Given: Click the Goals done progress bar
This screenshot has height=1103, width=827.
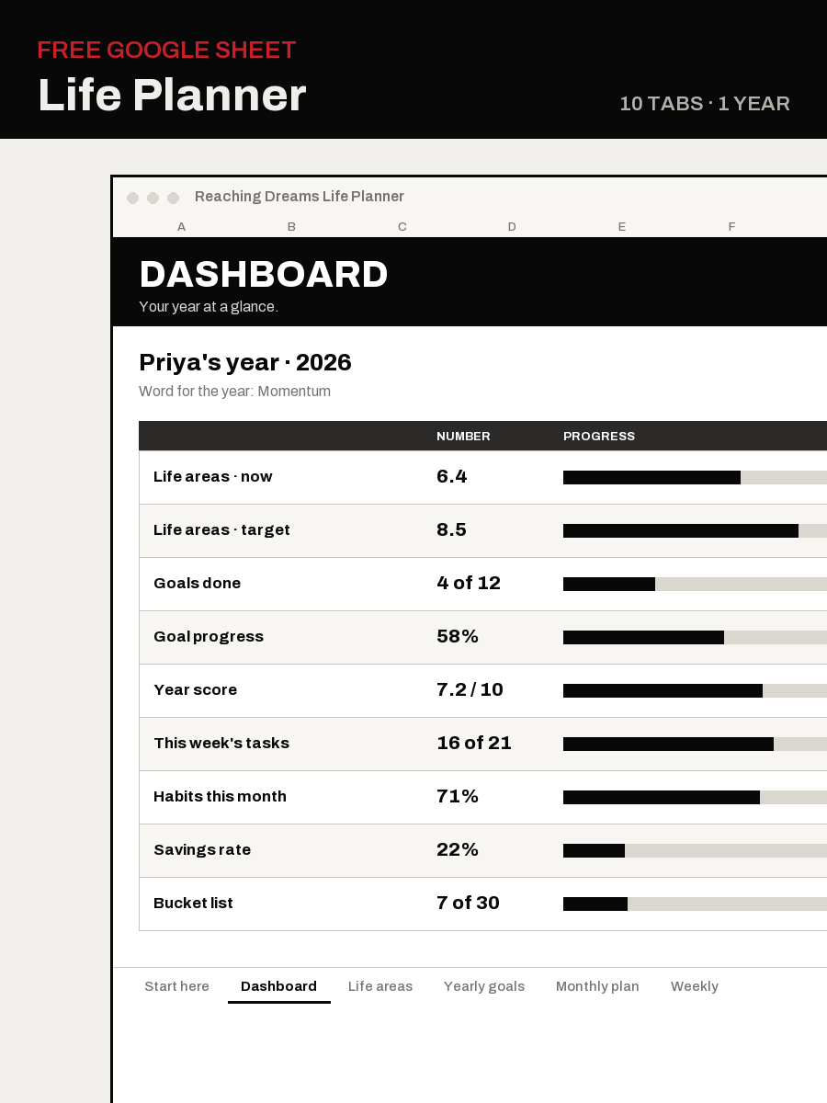Looking at the screenshot, I should pyautogui.click(x=695, y=584).
